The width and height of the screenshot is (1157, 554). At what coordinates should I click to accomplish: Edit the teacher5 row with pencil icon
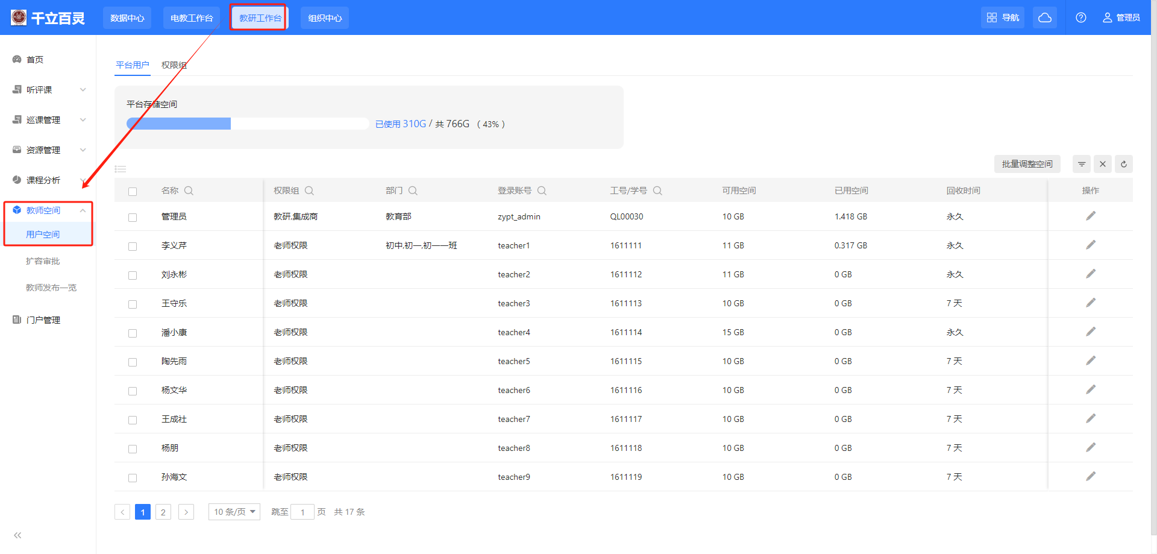click(1090, 360)
